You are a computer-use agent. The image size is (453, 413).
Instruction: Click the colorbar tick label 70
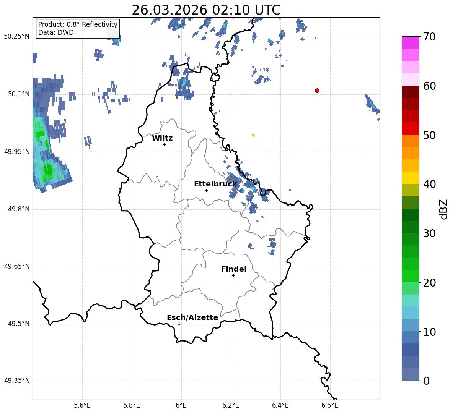coord(430,37)
